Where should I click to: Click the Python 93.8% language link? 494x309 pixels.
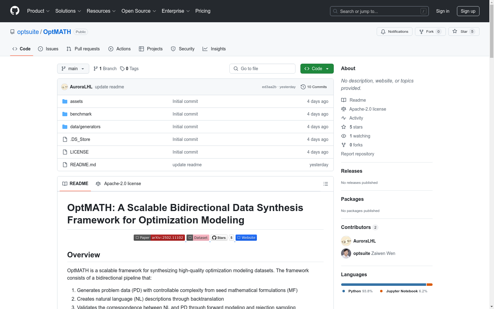(358, 291)
